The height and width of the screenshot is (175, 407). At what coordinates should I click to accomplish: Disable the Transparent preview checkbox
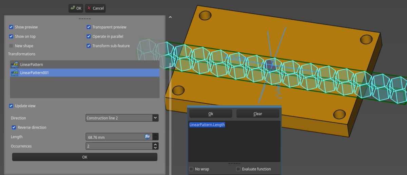point(89,27)
